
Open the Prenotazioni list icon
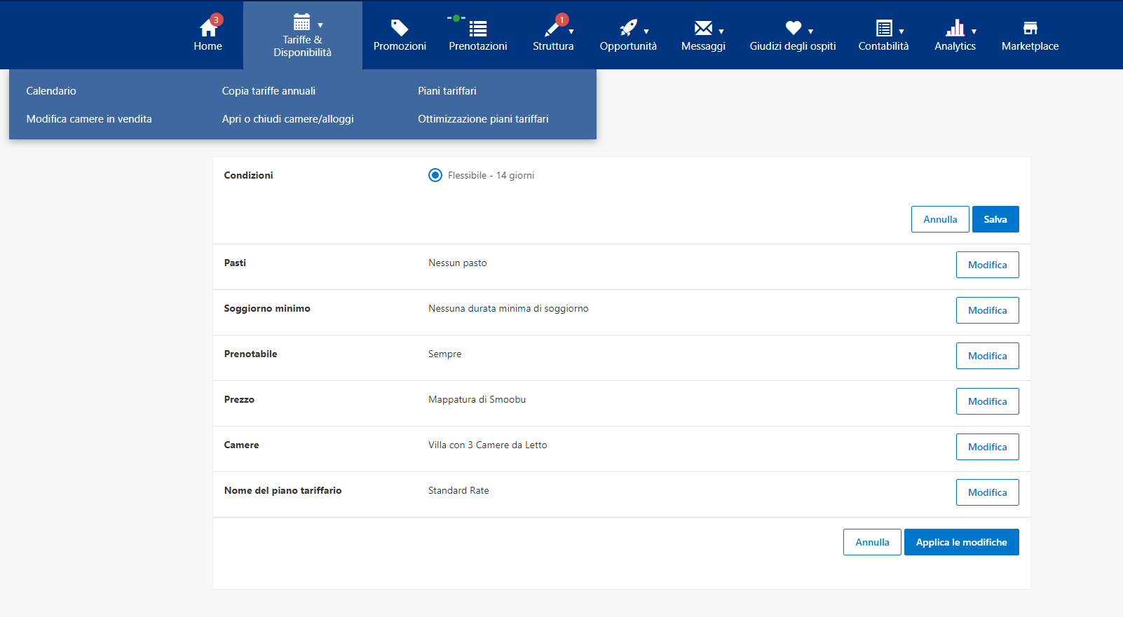(478, 28)
